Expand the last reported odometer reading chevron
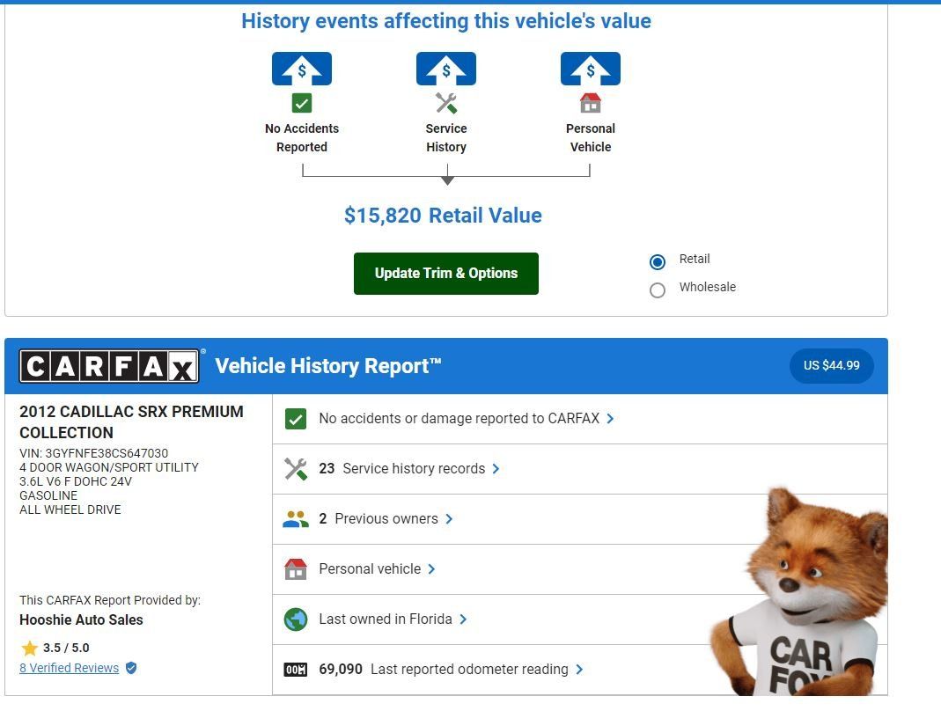Viewport: 941px width, 711px height. tap(579, 670)
